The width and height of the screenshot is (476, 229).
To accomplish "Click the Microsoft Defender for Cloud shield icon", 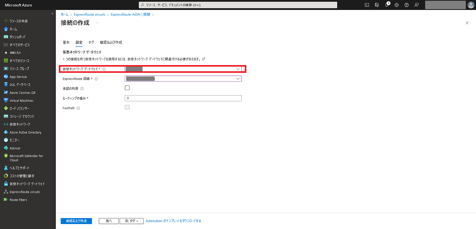I will [x=6, y=156].
